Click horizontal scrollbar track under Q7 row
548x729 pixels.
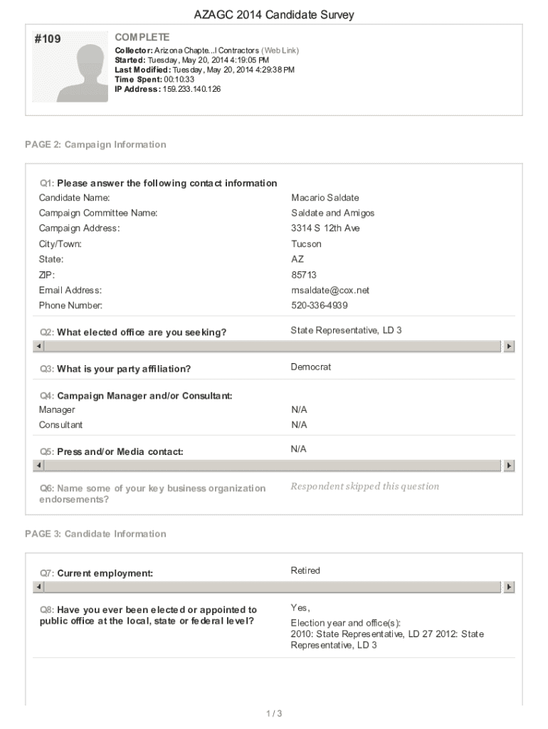tap(273, 587)
